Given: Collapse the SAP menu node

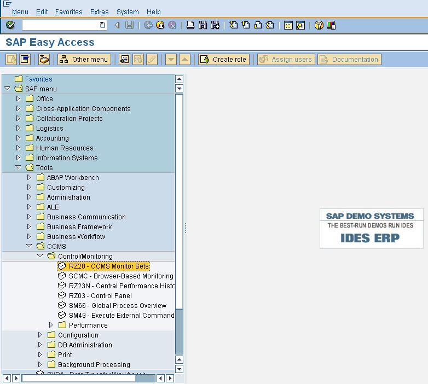Looking at the screenshot, I should (7, 89).
